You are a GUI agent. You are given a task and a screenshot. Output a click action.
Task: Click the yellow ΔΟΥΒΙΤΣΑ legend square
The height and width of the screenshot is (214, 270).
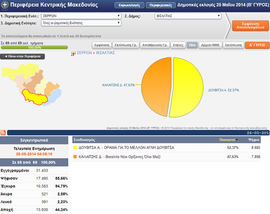coord(75,148)
